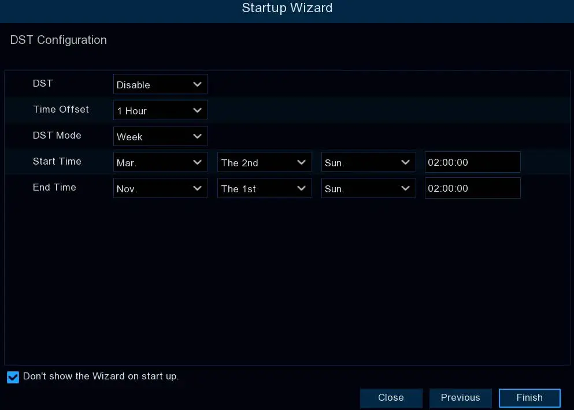Click the Start Time label
This screenshot has width=574, height=410.
(57, 161)
